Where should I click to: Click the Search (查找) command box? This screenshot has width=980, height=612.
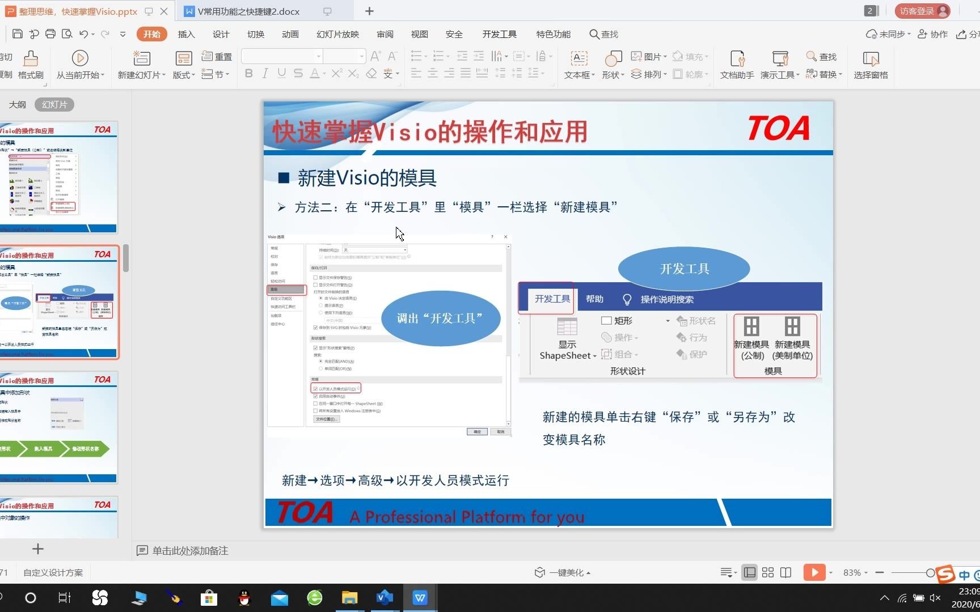pyautogui.click(x=604, y=34)
